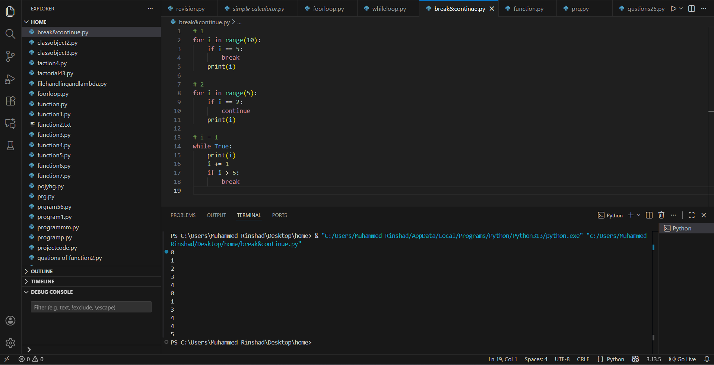Open the Search view
The image size is (714, 365).
pos(10,34)
